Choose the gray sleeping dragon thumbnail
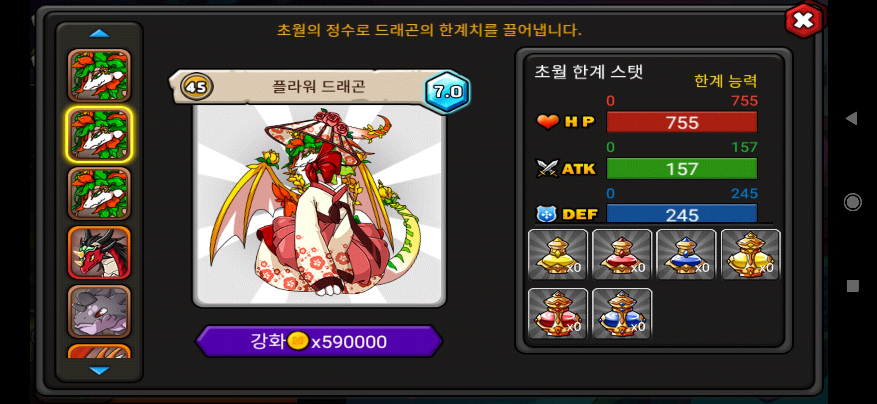Viewport: 877px width, 404px height. (x=99, y=312)
